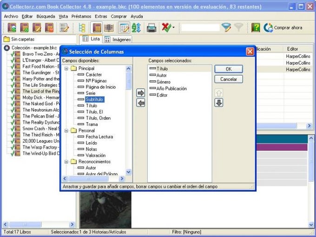The height and width of the screenshot is (237, 316).
Task: Click the remove book toolbar icon with red mark
Action: 49,27
